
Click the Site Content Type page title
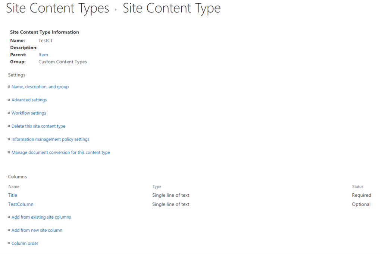click(172, 8)
